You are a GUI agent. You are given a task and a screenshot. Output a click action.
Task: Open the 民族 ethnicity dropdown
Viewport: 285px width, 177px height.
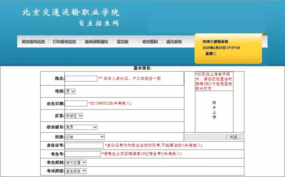tap(85, 137)
